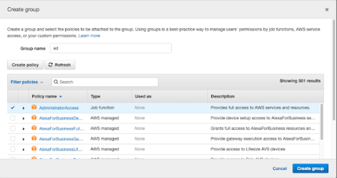Click 'Provide access to Lifesize AVS devices' text
337x178 pixels.
(248, 149)
